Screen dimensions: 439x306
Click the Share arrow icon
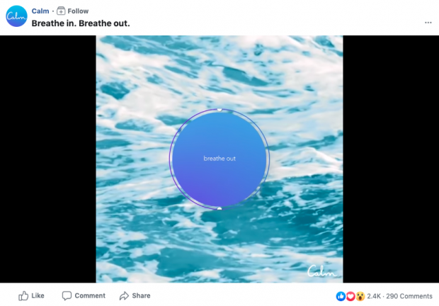coord(124,296)
